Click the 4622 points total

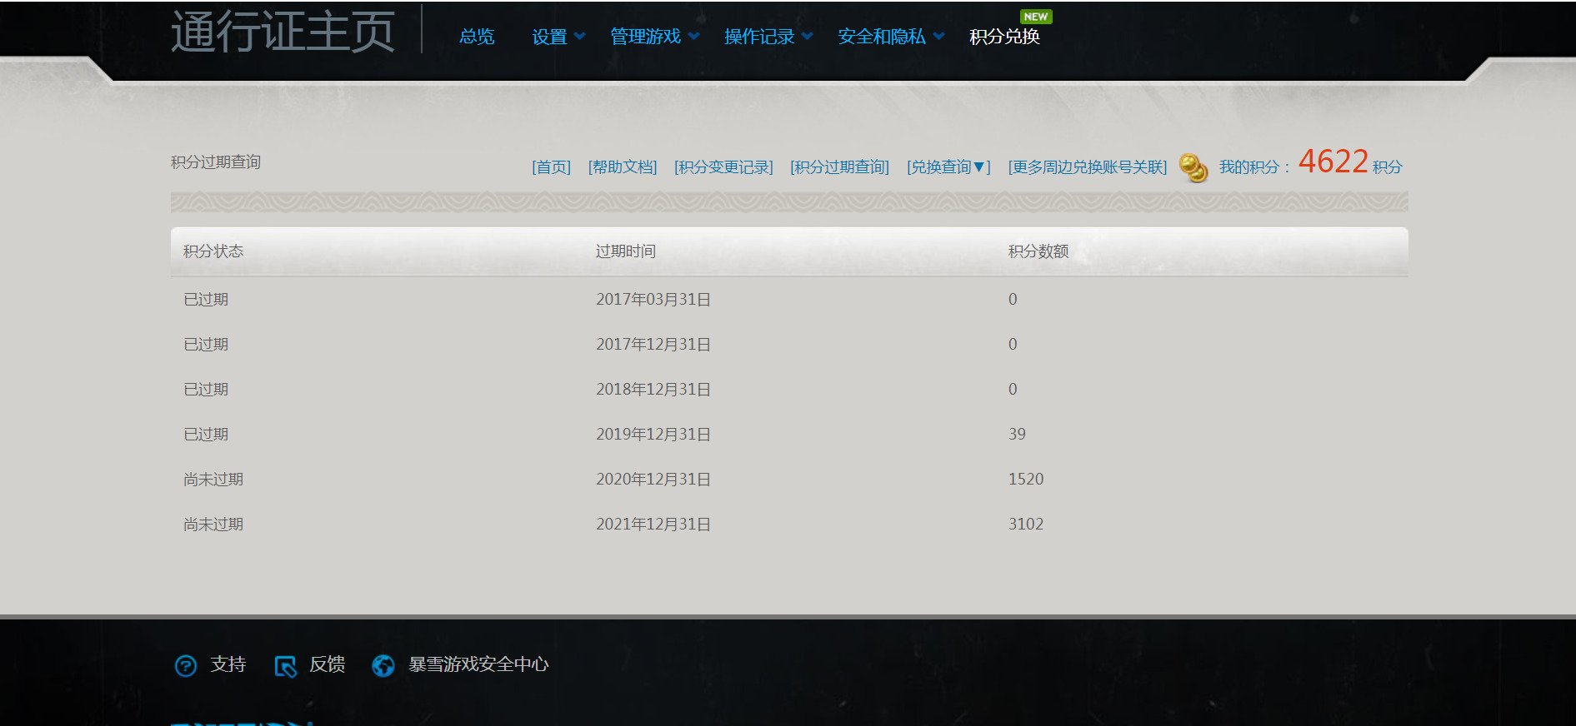pos(1333,162)
